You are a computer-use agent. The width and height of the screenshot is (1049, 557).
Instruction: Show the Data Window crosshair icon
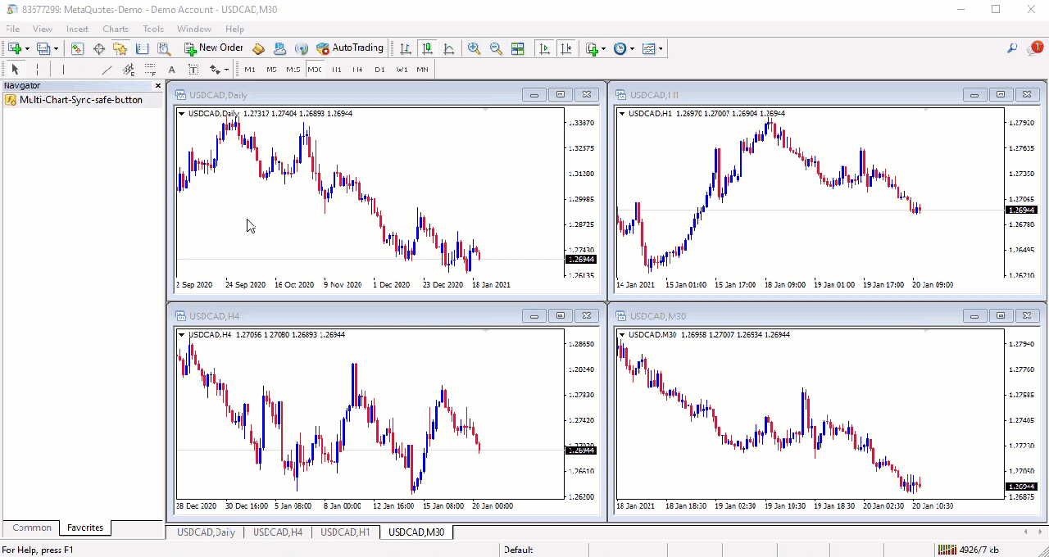pos(99,49)
